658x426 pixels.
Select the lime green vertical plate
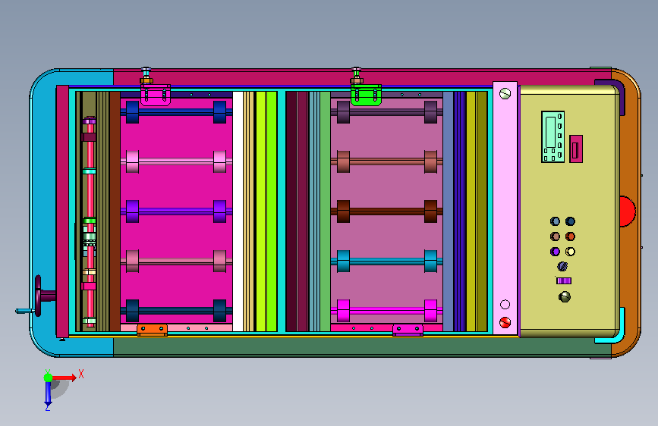pyautogui.click(x=266, y=211)
